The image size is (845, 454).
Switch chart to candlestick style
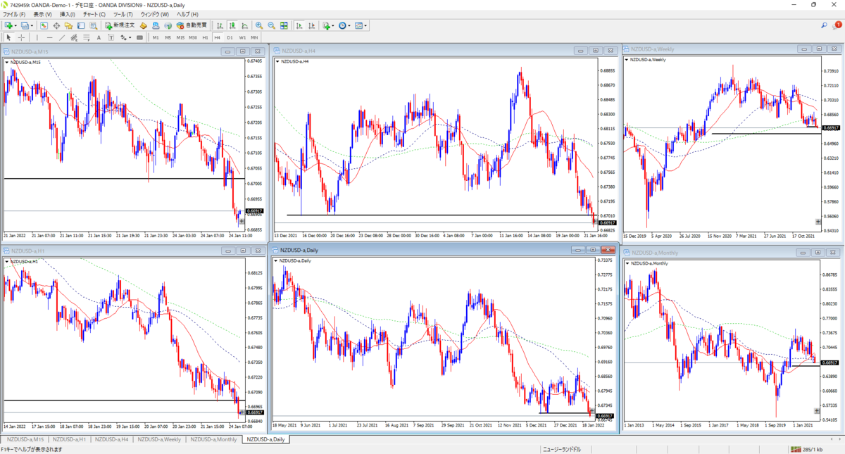[x=232, y=25]
